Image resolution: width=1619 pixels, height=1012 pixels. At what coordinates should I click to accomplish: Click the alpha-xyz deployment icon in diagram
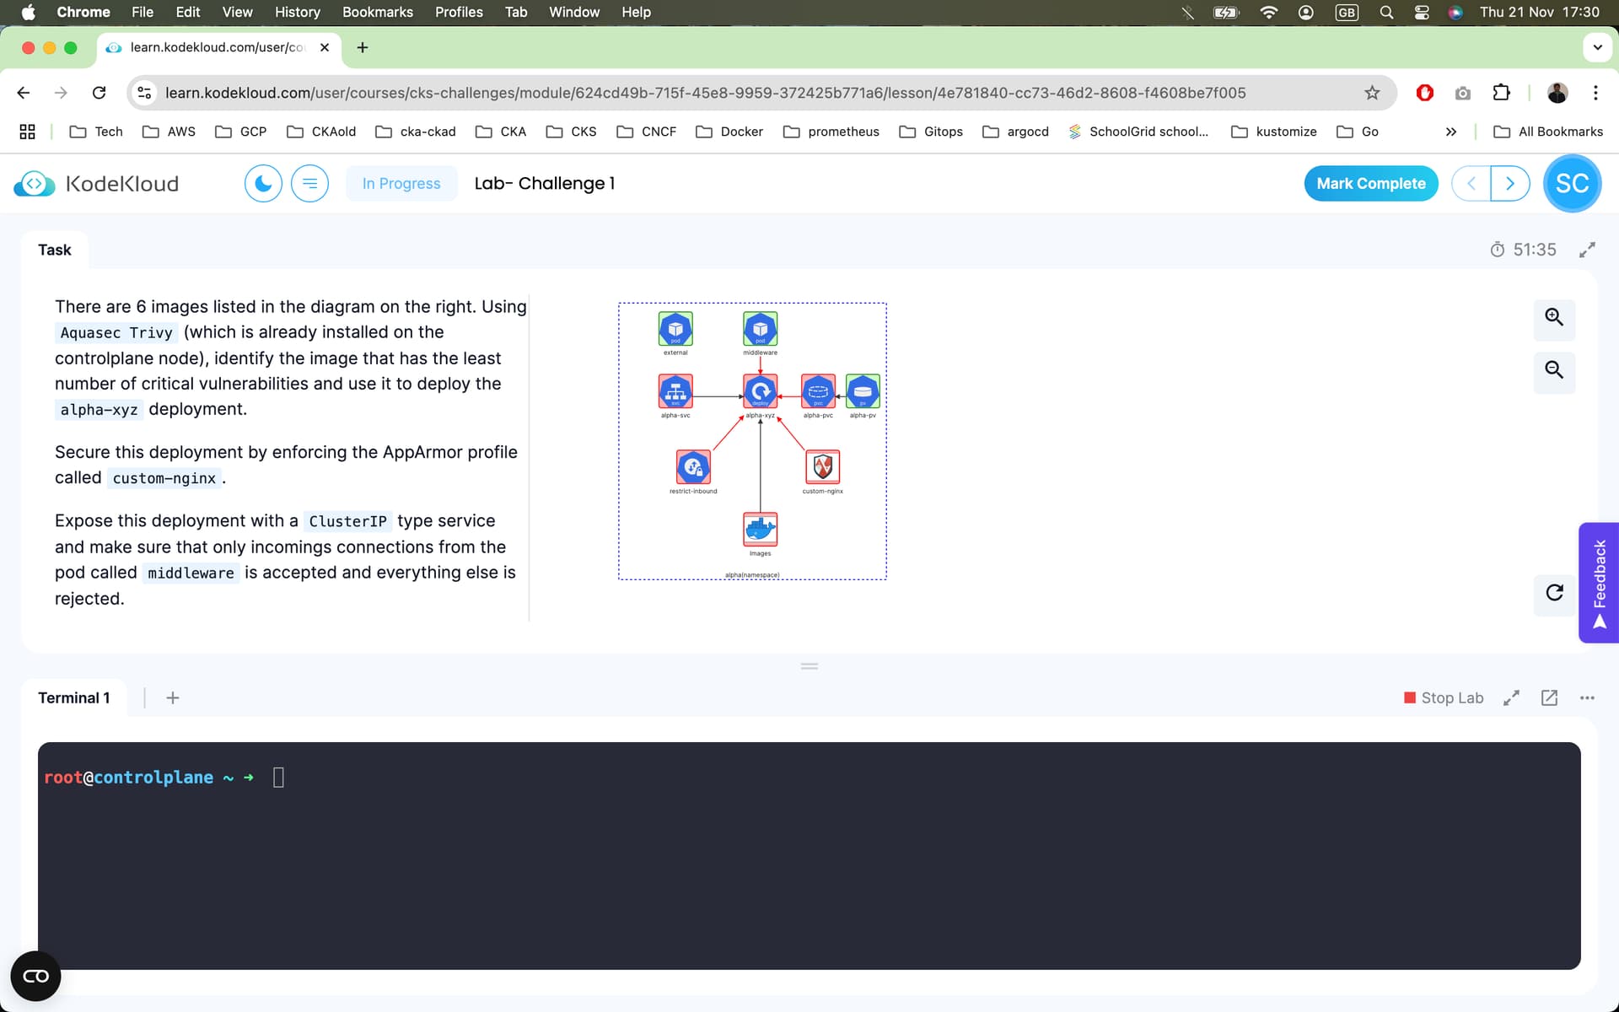tap(760, 391)
